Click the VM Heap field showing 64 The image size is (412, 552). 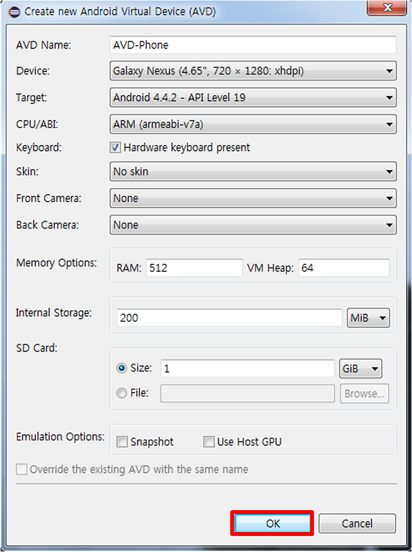pyautogui.click(x=344, y=268)
